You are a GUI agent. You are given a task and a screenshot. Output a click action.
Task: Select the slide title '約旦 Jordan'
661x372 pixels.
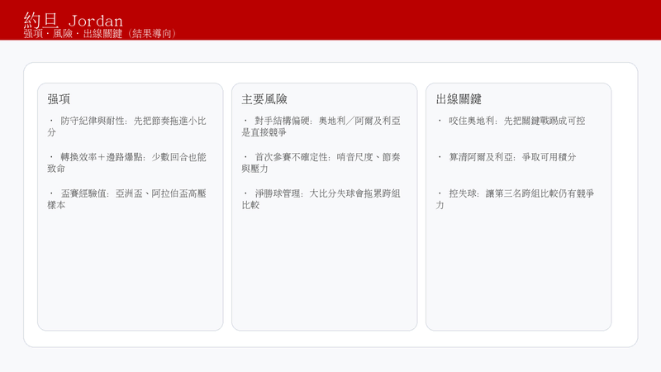coord(74,20)
